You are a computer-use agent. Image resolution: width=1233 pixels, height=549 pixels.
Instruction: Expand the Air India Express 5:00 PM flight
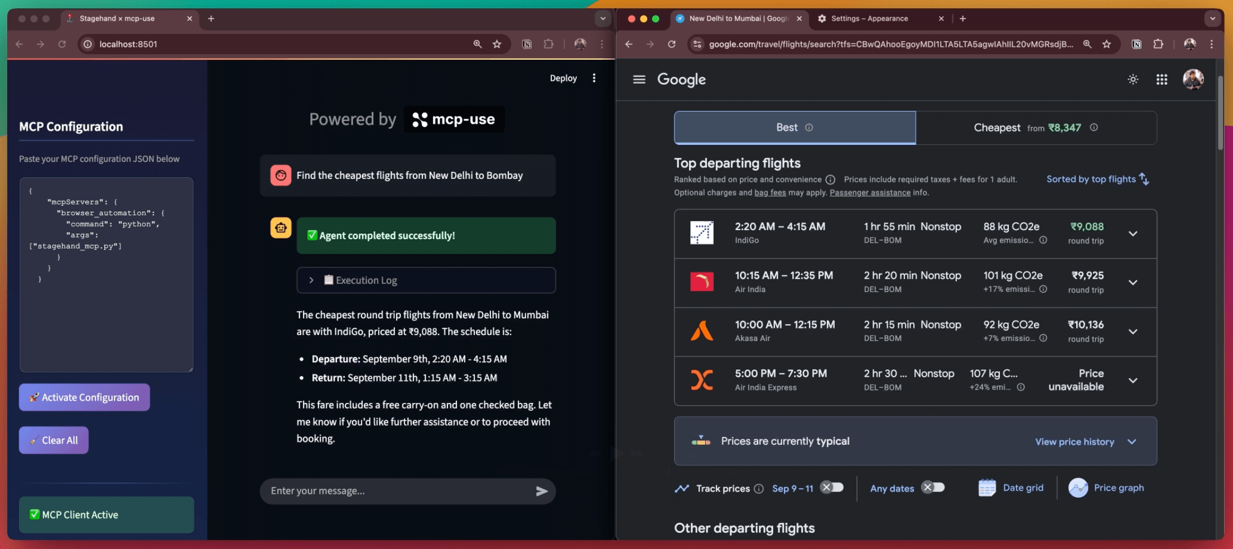(x=1133, y=381)
